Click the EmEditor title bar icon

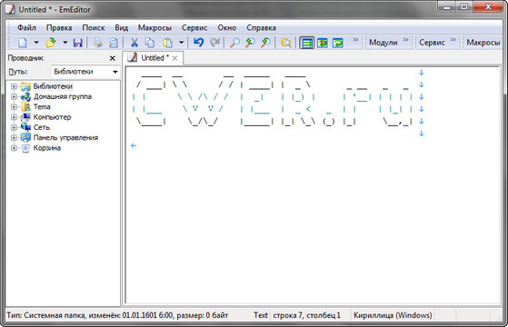[x=10, y=9]
